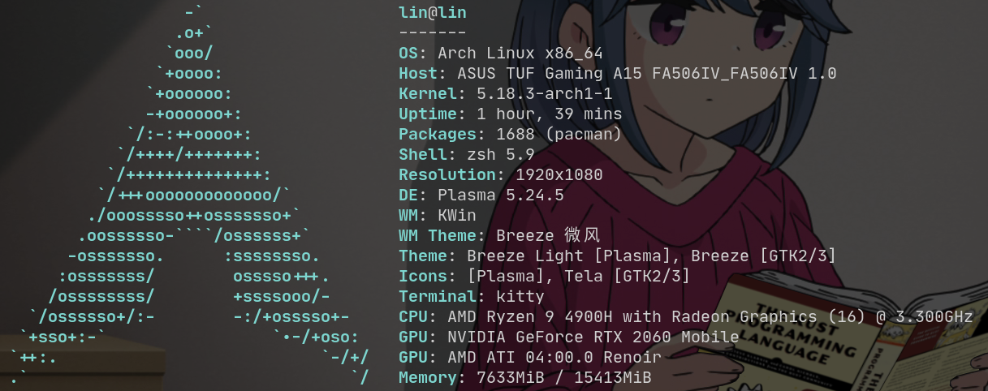The height and width of the screenshot is (391, 988).
Task: Click the Memory usage line 7633MiB / 15413MiB
Action: pyautogui.click(x=524, y=378)
